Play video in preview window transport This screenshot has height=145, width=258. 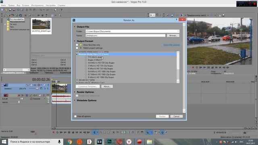pos(204,67)
